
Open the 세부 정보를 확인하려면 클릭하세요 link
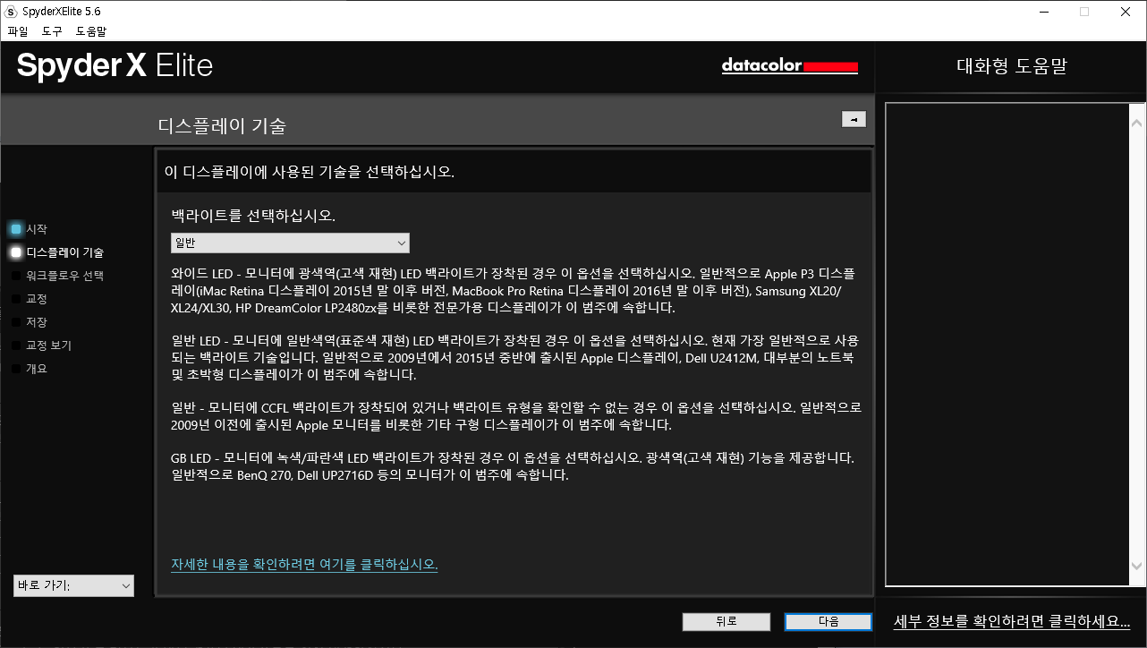click(1012, 621)
